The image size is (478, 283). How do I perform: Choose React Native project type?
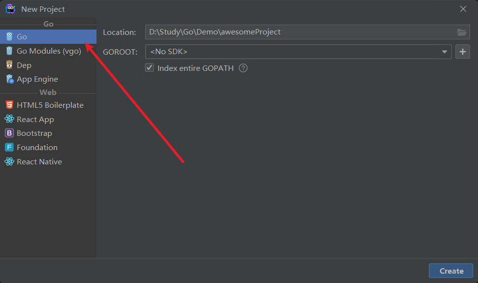[48, 162]
